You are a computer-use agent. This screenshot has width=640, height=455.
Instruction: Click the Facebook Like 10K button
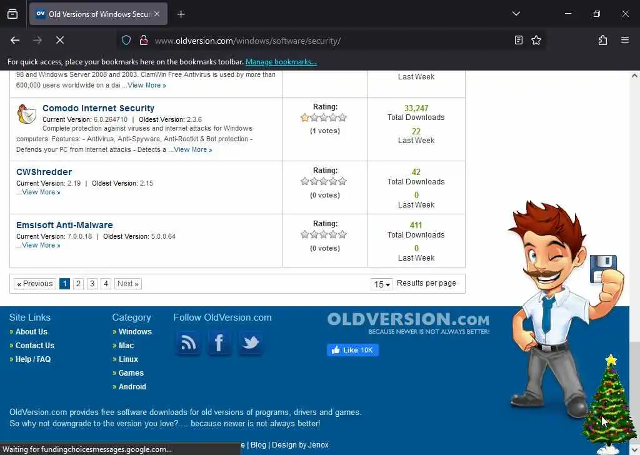tap(352, 350)
